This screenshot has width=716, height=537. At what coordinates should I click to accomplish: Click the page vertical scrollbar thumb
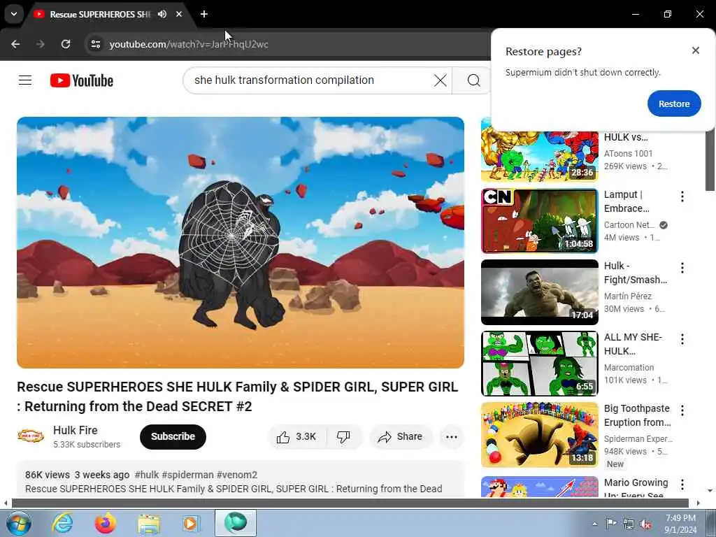(x=710, y=160)
